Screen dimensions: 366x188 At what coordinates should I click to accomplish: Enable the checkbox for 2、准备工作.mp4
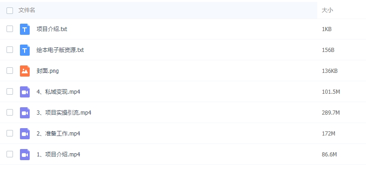tap(10, 133)
